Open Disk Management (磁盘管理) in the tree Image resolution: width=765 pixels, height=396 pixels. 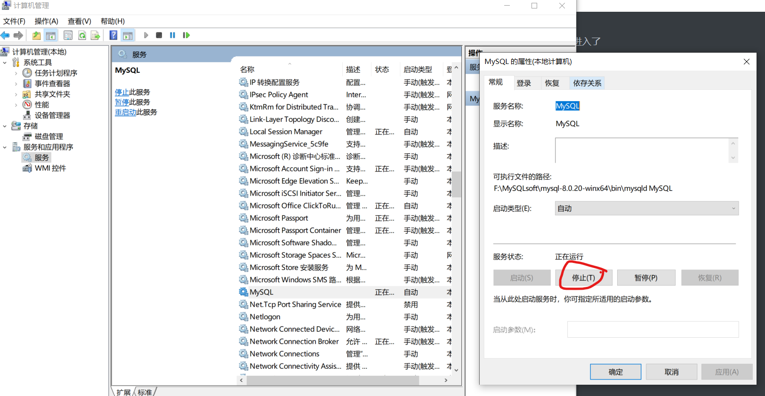click(x=48, y=136)
